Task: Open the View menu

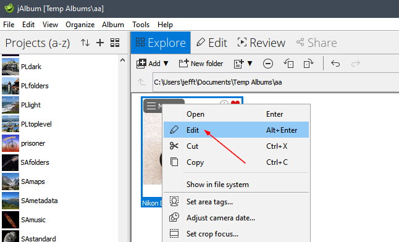Action: point(50,25)
